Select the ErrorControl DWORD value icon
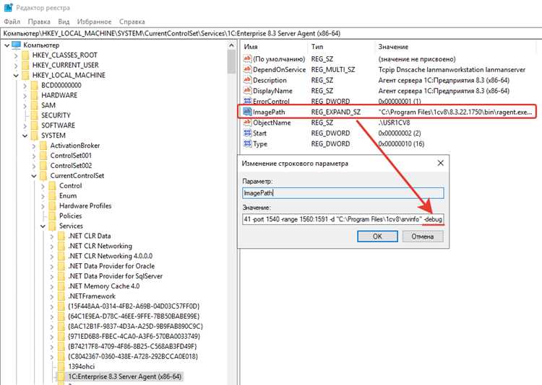The image size is (542, 385). (247, 101)
